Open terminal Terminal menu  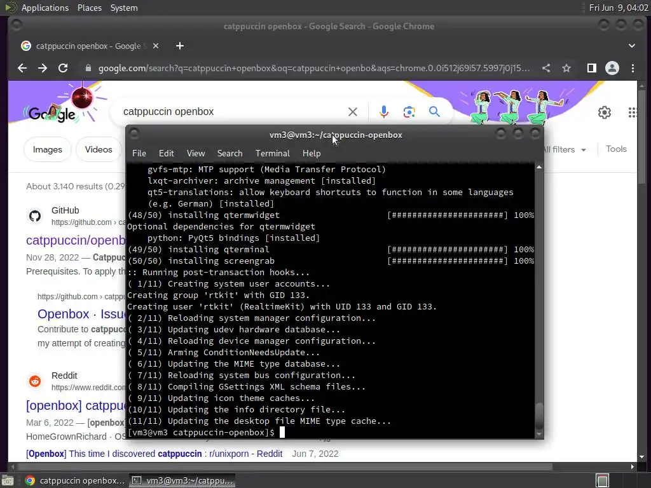272,154
